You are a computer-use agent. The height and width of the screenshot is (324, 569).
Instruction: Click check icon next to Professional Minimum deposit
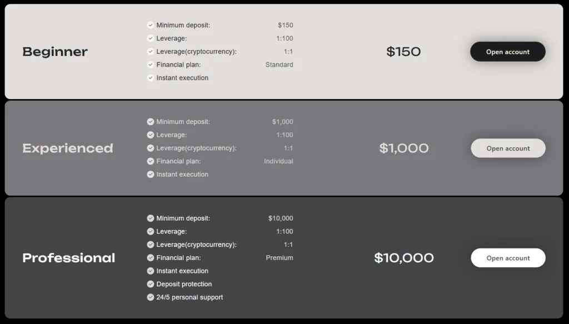pyautogui.click(x=151, y=218)
